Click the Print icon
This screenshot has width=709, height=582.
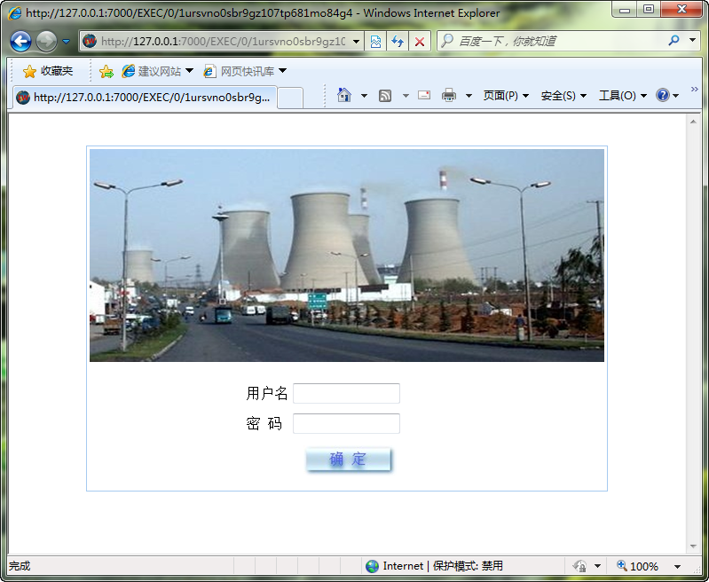pyautogui.click(x=449, y=95)
